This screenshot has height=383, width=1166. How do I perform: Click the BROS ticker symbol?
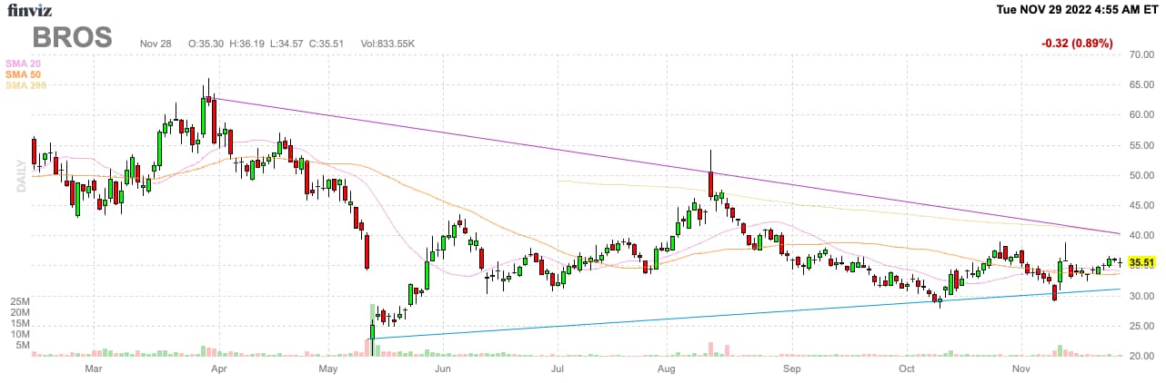[73, 37]
